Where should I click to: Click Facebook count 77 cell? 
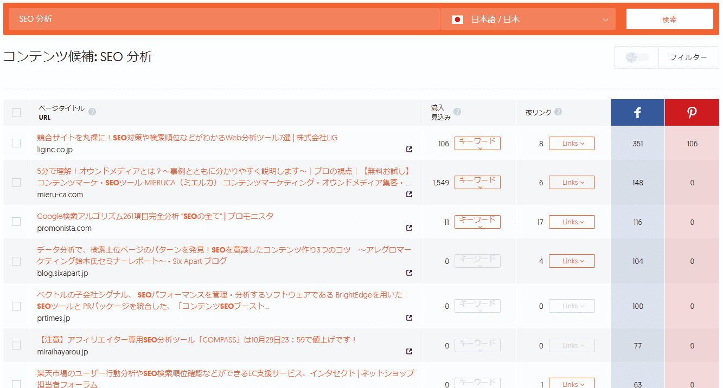(x=637, y=345)
